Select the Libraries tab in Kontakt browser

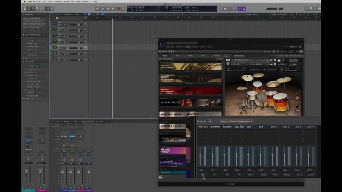tap(165, 55)
